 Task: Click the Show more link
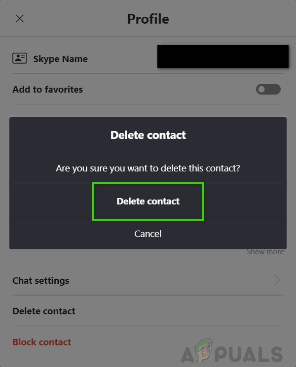265,252
